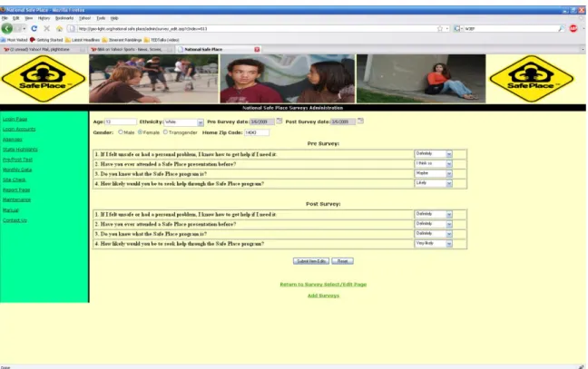Close the National Safe Place tab
The width and height of the screenshot is (588, 369).
coord(257,50)
